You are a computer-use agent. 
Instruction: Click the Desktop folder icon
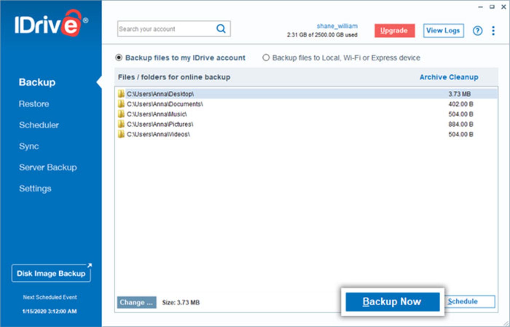click(121, 94)
